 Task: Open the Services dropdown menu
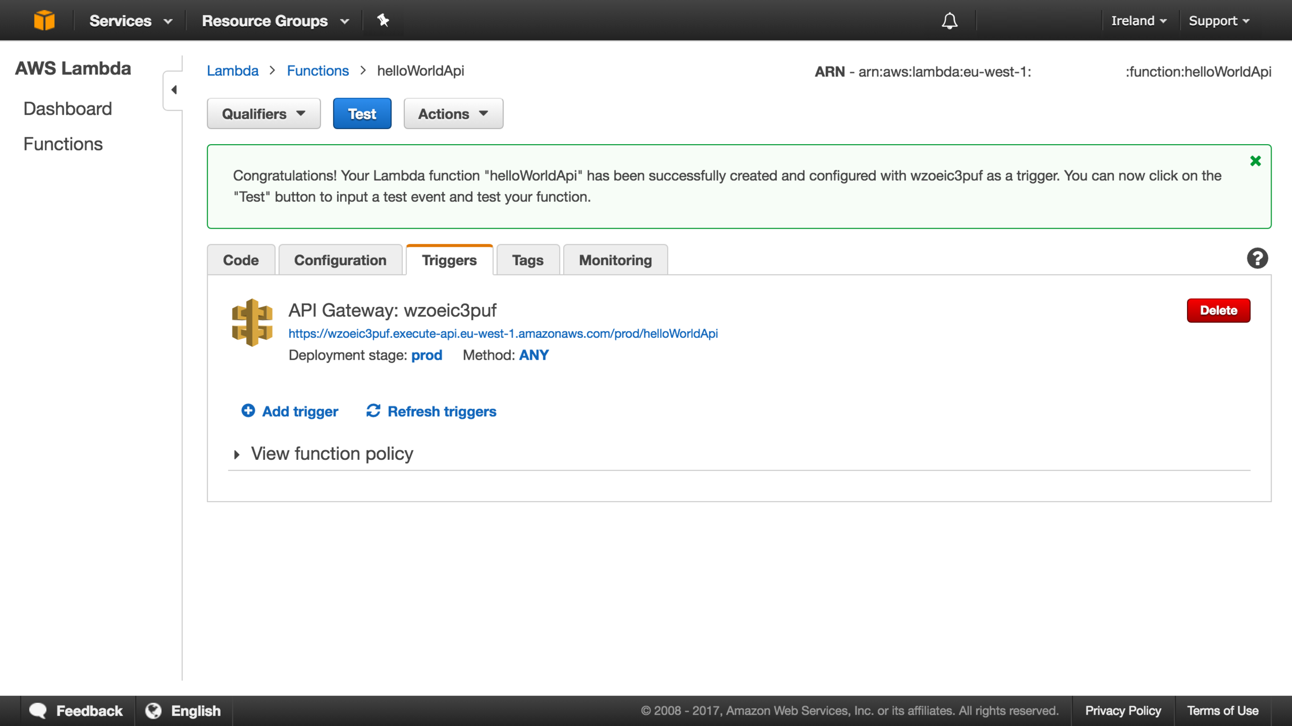(x=130, y=20)
